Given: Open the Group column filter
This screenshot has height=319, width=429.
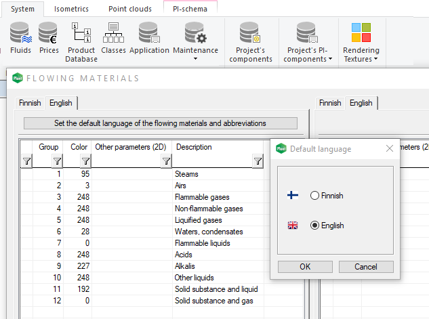Looking at the screenshot, I should pyautogui.click(x=57, y=161).
